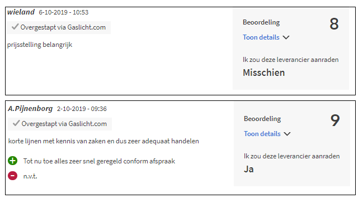Click the Ja recommendation text
The width and height of the screenshot is (363, 203).
[249, 169]
